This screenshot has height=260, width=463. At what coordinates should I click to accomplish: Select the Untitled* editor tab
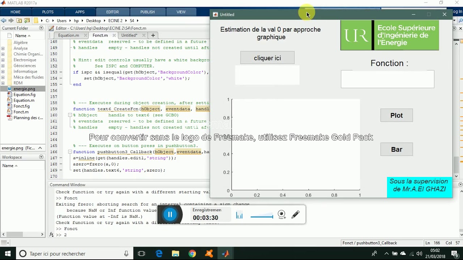129,35
